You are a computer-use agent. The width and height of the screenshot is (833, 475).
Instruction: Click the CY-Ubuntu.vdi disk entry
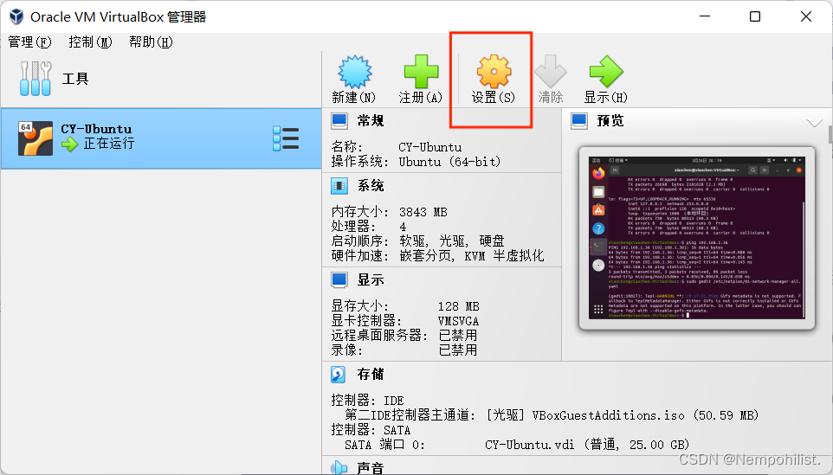[x=587, y=444]
